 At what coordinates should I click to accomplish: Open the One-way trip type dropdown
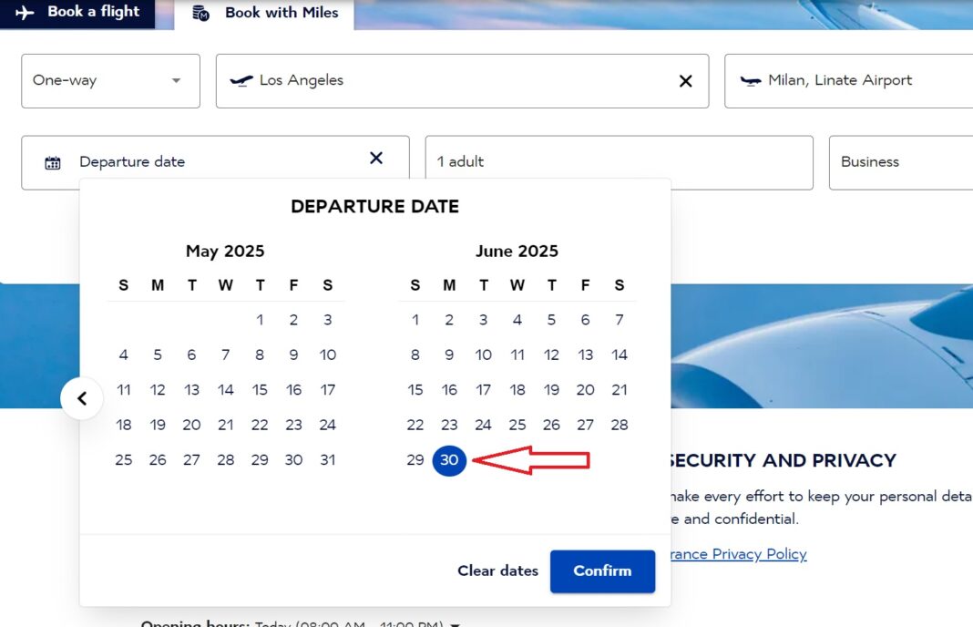point(110,80)
